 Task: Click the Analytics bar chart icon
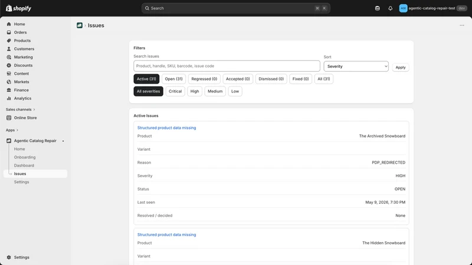click(x=9, y=98)
